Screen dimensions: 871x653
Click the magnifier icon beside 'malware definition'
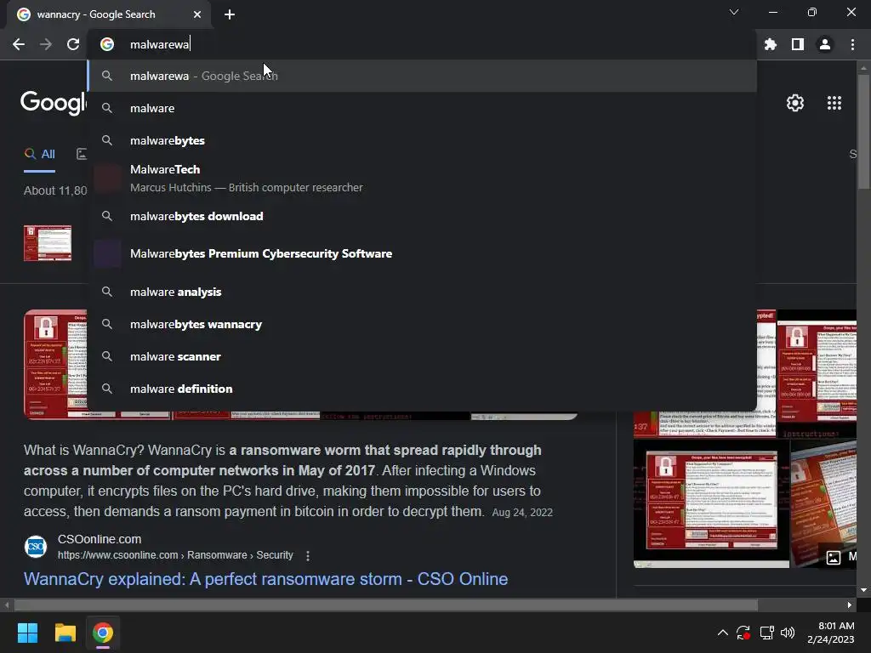pyautogui.click(x=107, y=389)
